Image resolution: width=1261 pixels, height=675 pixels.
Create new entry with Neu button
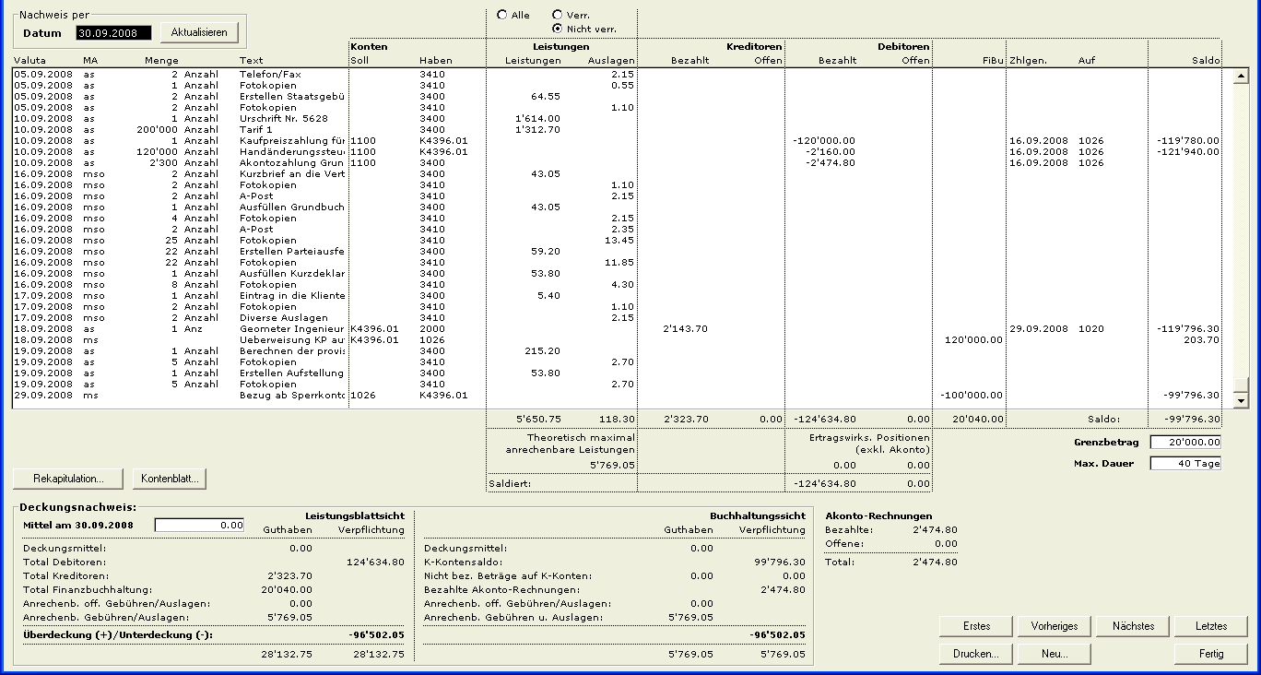click(1055, 654)
